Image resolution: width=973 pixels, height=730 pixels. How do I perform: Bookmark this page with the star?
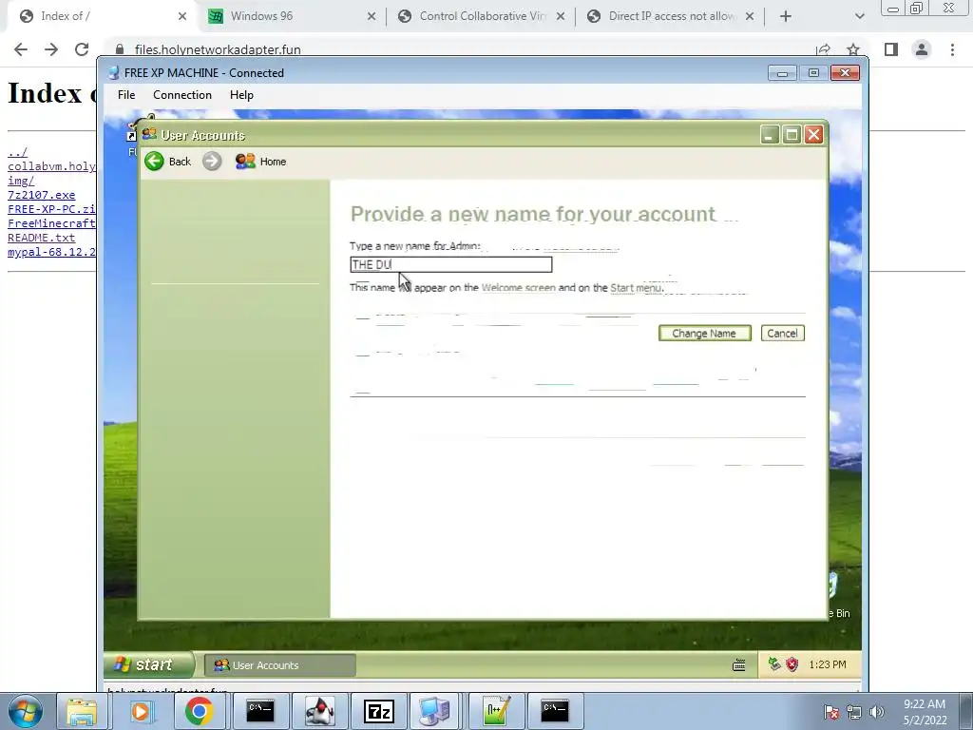[853, 49]
